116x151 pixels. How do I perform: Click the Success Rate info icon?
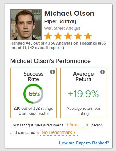(x=52, y=72)
